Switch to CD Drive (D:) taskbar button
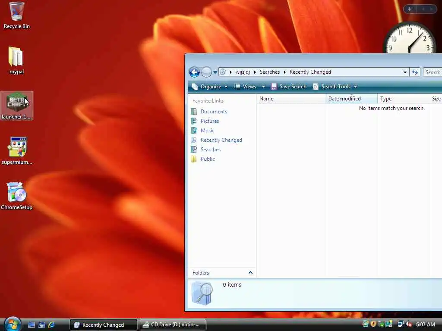Viewport: 442px width, 331px height. [173, 325]
